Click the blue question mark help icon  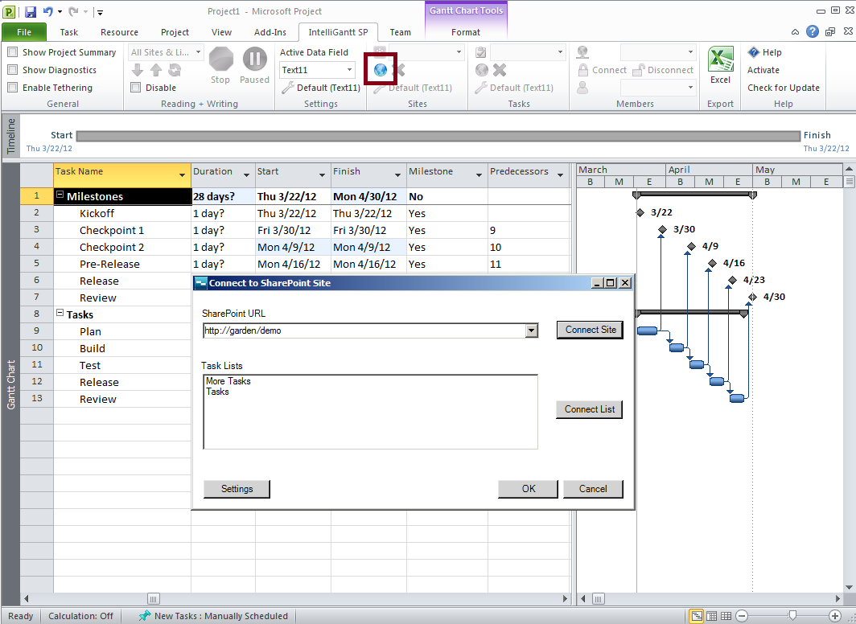813,31
